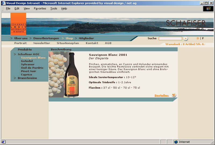
Task: Open the Warenkorb cart summary
Action: point(185,44)
